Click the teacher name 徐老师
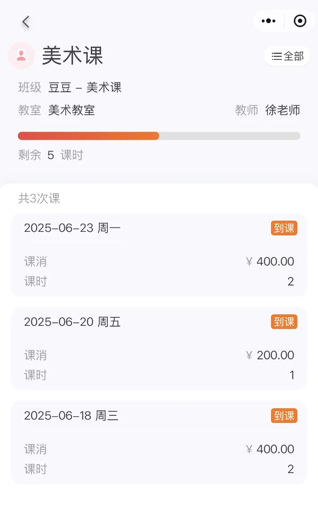This screenshot has width=318, height=525. tap(283, 110)
